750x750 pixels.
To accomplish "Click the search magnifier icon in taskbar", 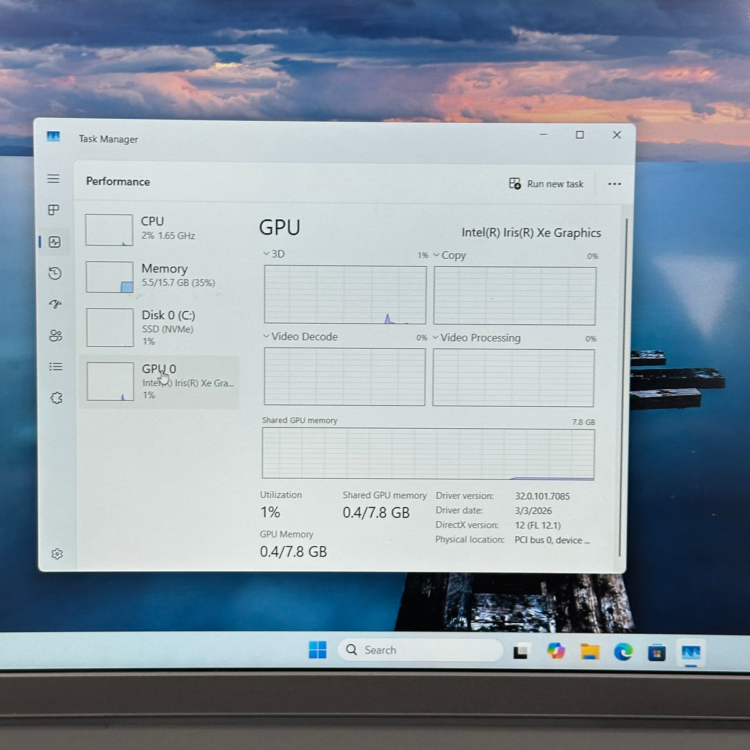I will (x=352, y=650).
